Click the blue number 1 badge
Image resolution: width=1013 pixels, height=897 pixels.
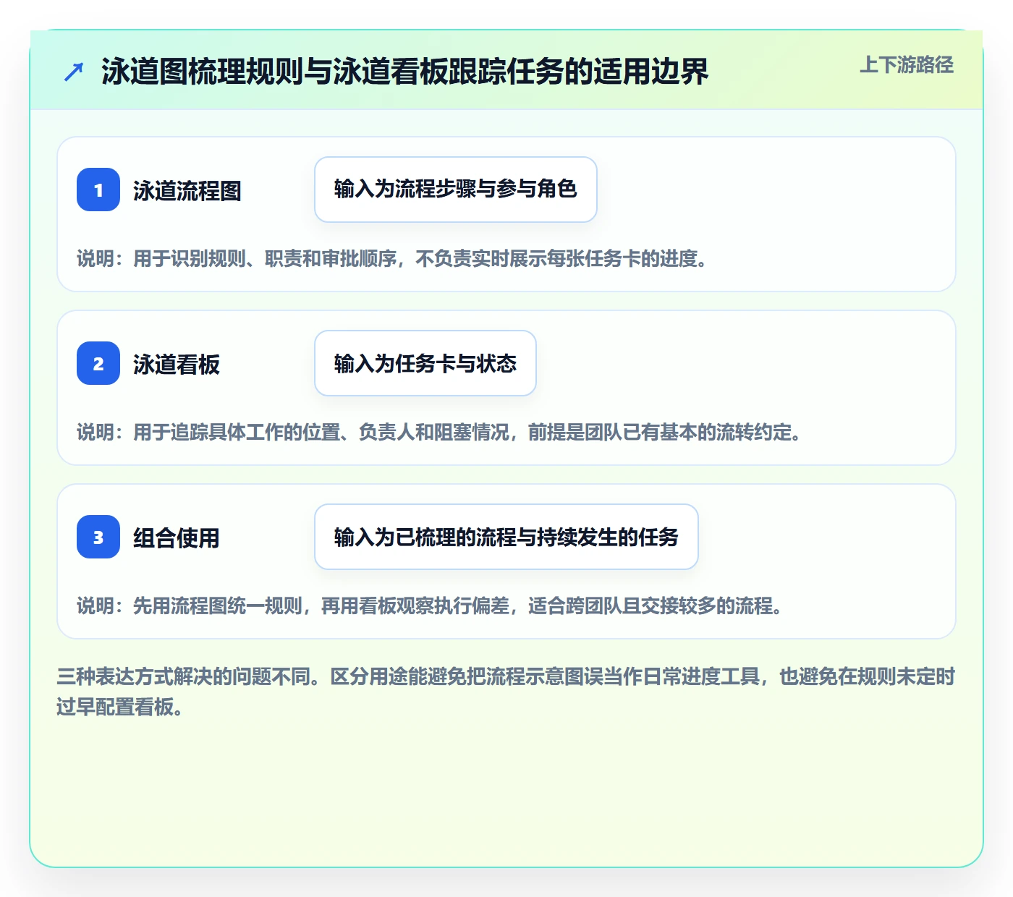(x=98, y=190)
